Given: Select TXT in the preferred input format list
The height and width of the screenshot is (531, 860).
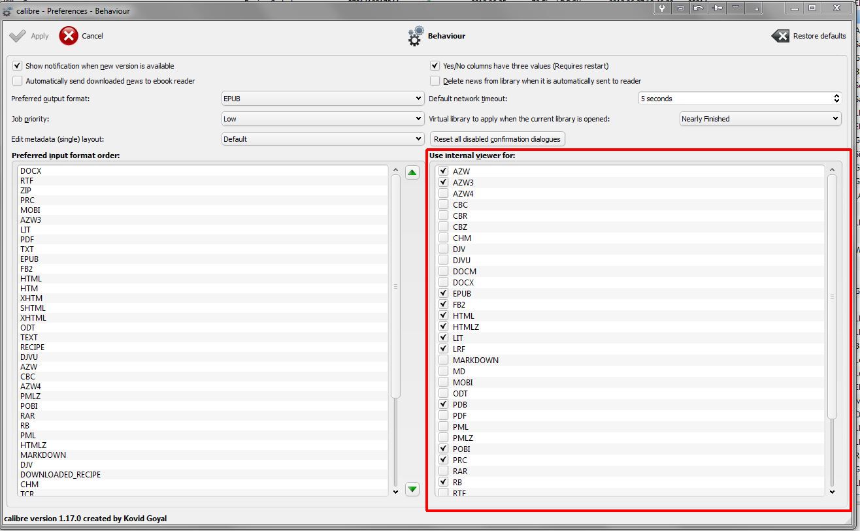Looking at the screenshot, I should point(203,249).
